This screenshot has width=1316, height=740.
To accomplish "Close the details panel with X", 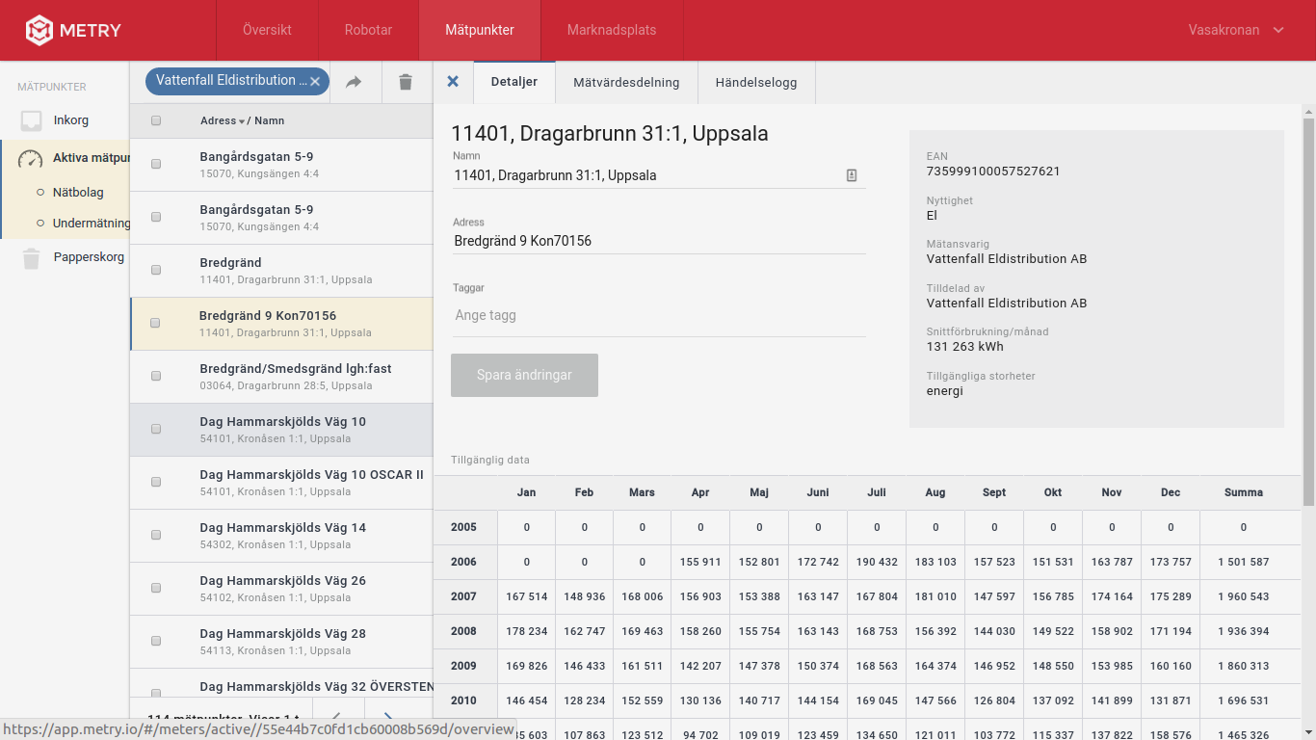I will coord(453,82).
